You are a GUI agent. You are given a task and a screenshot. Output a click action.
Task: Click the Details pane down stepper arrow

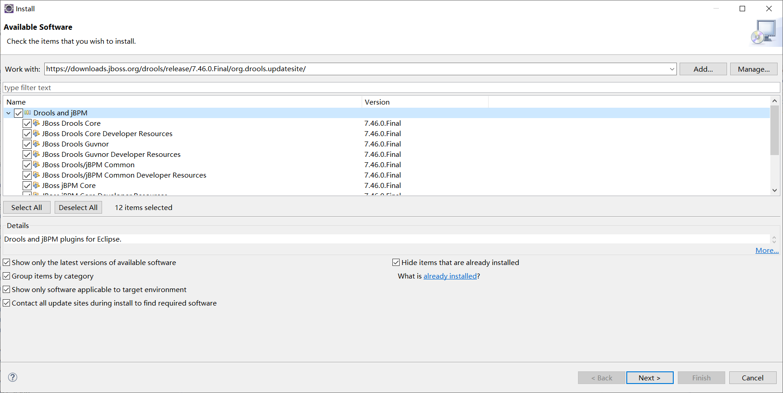coord(774,242)
